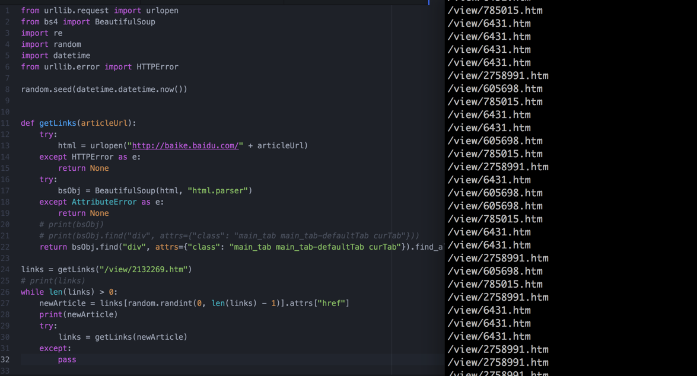Click the /view/2758991.htm output line

point(498,75)
